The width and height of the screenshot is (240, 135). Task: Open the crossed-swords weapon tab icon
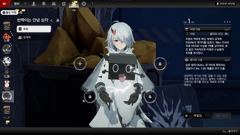click(x=54, y=4)
